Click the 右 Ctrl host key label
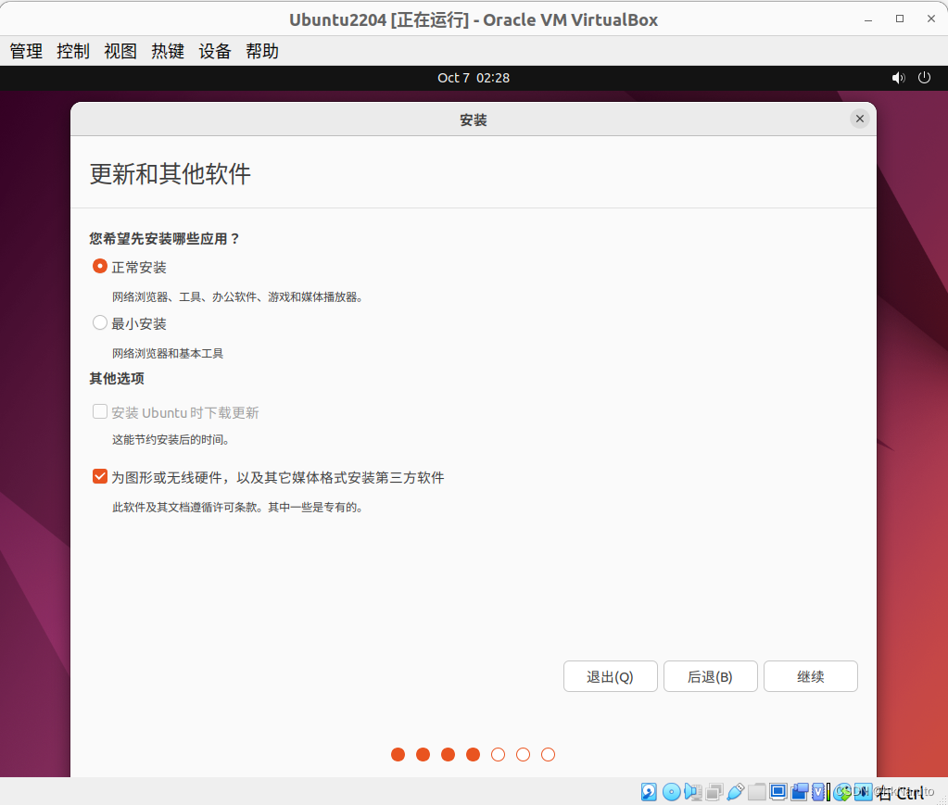 point(900,792)
